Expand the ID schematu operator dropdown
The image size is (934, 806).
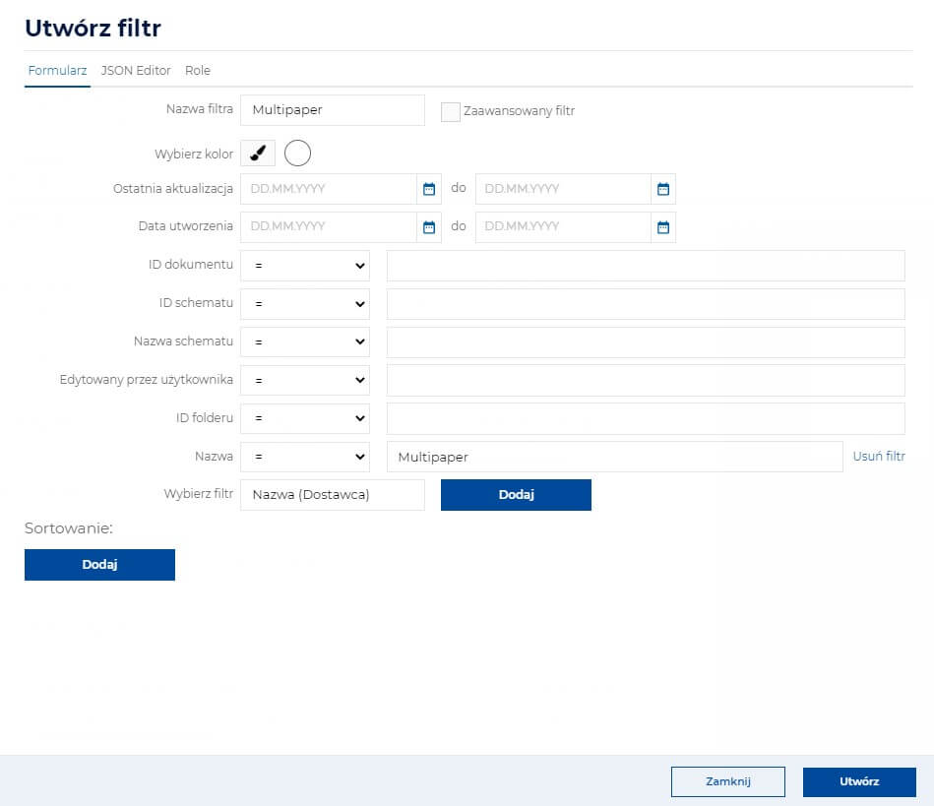pos(305,304)
